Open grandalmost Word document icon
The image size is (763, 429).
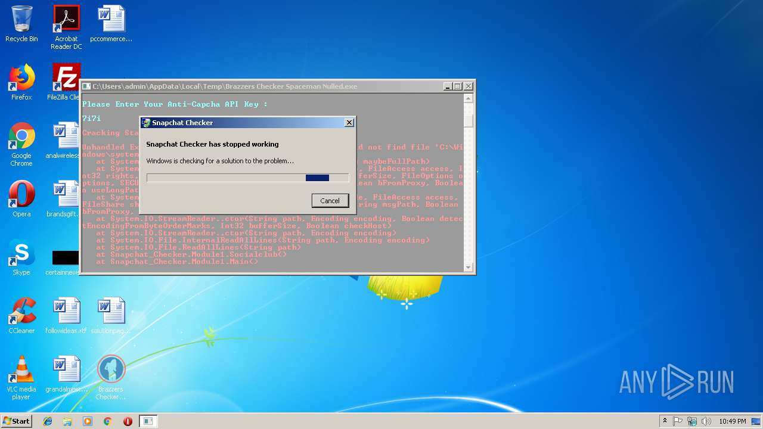[66, 374]
